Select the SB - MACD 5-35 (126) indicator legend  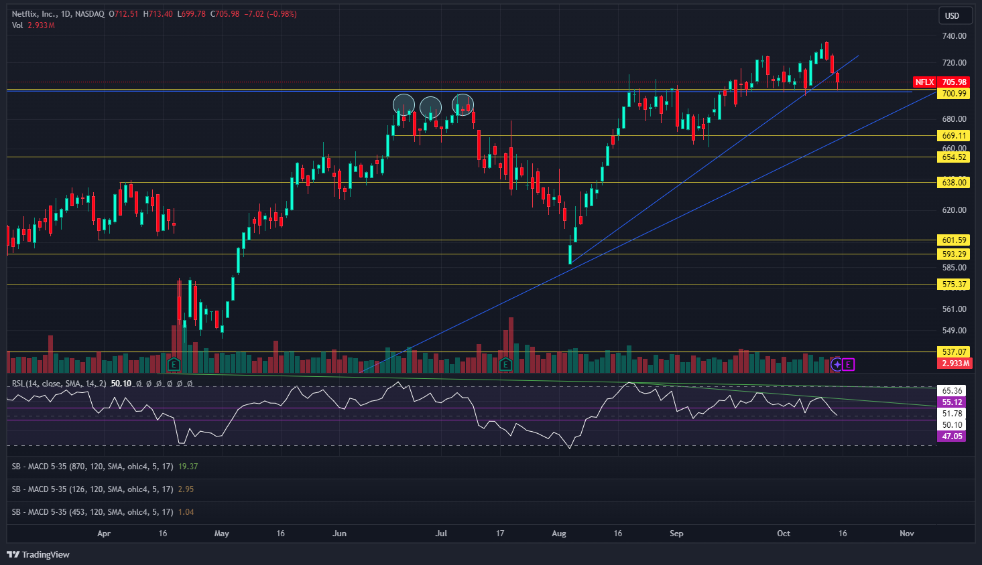[93, 489]
